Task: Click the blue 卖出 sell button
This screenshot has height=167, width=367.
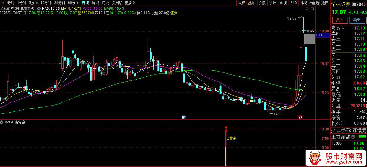Action: point(357,20)
